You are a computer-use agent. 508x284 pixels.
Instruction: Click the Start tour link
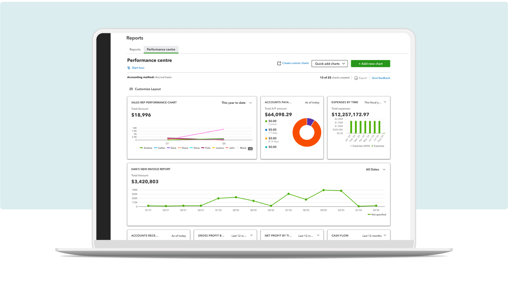click(138, 68)
